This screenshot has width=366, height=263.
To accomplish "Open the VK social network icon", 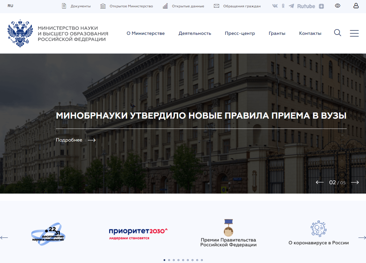I will click(x=275, y=6).
